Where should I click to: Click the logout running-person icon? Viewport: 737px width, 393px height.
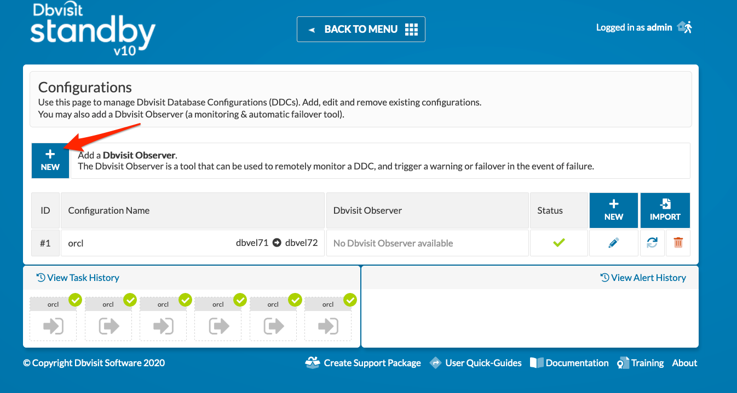tap(685, 27)
